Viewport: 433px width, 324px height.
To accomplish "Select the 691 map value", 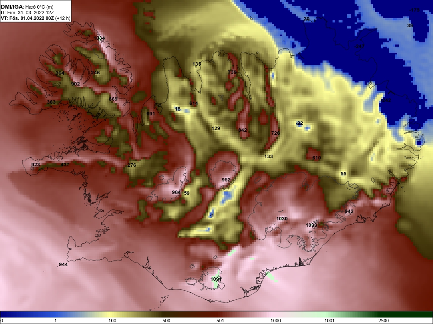I will (151, 114).
